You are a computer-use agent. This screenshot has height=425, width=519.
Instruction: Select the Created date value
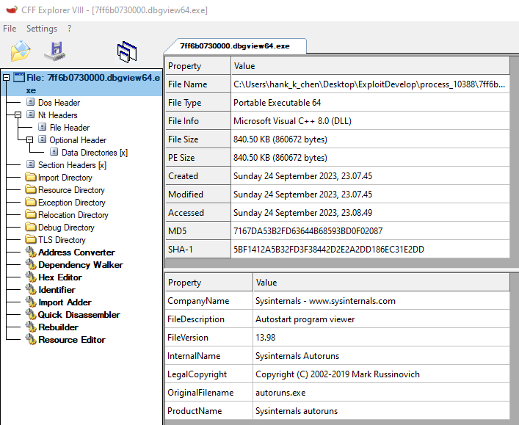tap(370, 175)
